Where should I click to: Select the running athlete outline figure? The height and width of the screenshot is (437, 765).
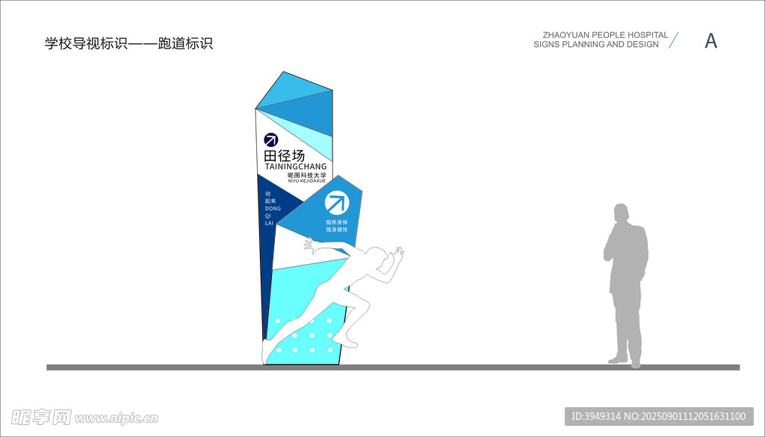351,291
